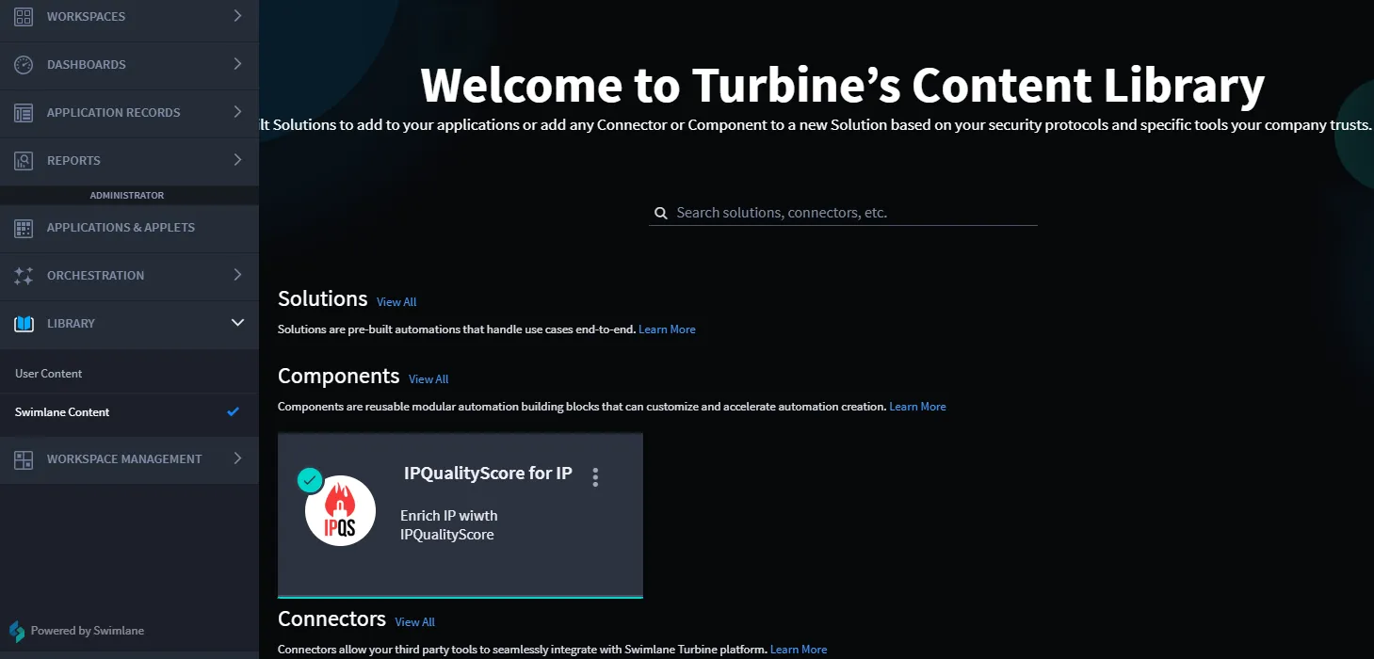Expand the Application Records chevron

[x=237, y=112]
